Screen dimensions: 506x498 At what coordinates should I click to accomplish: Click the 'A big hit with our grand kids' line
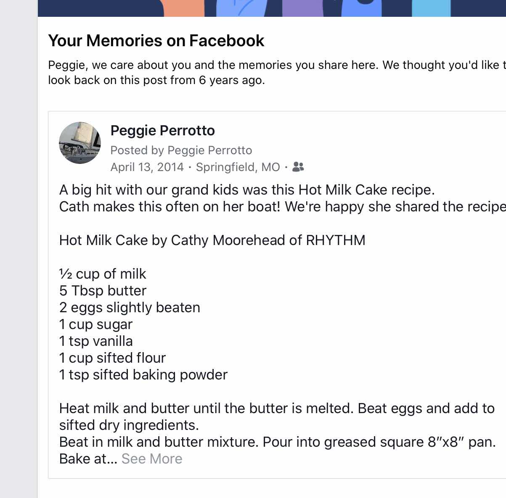(x=247, y=190)
